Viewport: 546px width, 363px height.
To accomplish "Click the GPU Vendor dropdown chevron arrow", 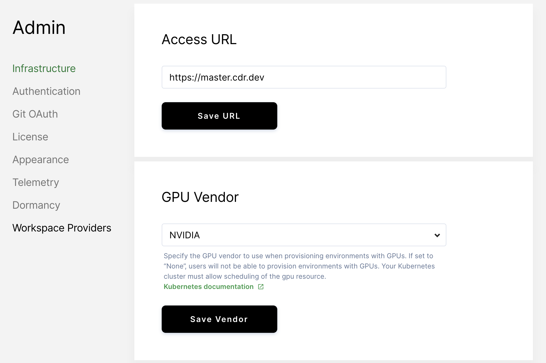I will pyautogui.click(x=437, y=235).
